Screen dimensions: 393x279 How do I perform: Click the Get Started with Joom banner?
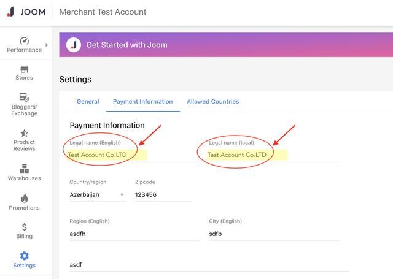pyautogui.click(x=227, y=45)
